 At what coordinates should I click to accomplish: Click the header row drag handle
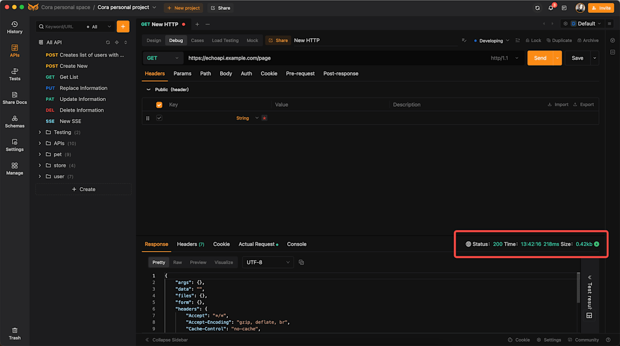[x=148, y=118]
